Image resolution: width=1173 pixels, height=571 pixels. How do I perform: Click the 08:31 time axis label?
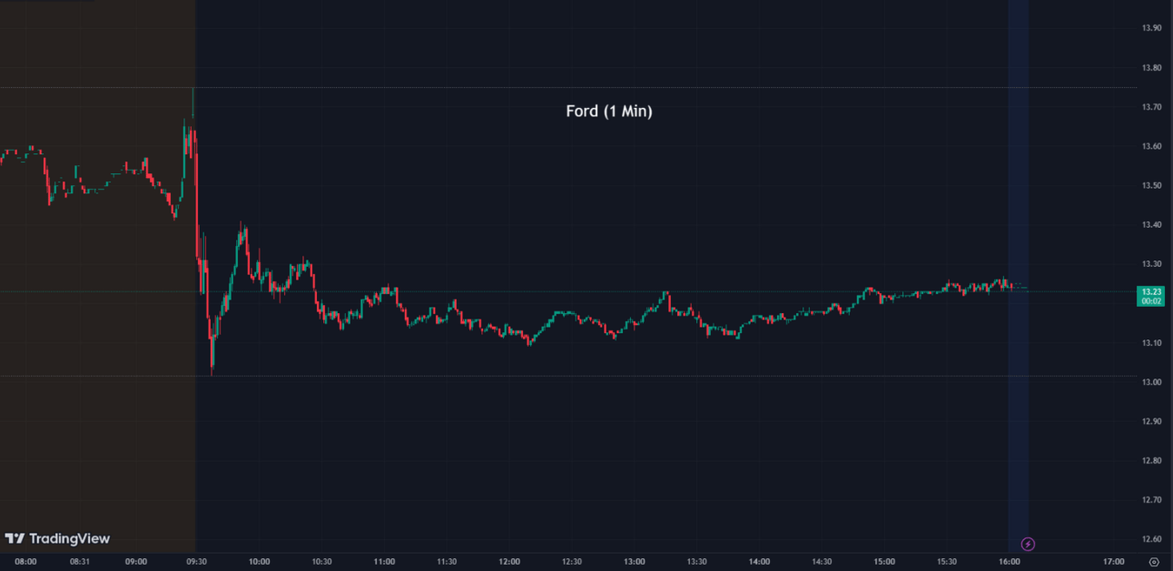click(80, 562)
